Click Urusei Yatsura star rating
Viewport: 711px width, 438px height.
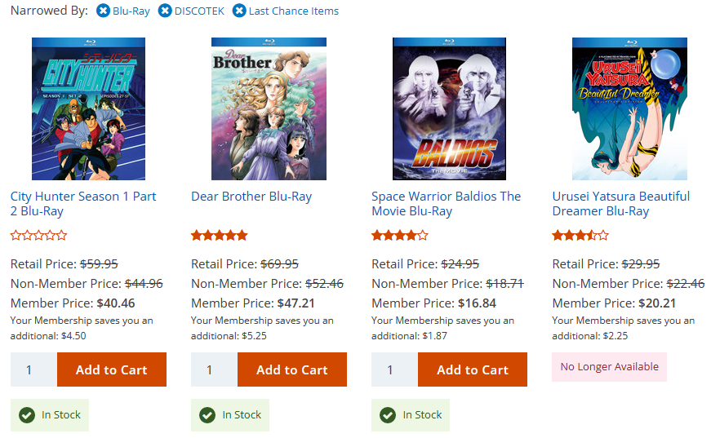pos(580,236)
